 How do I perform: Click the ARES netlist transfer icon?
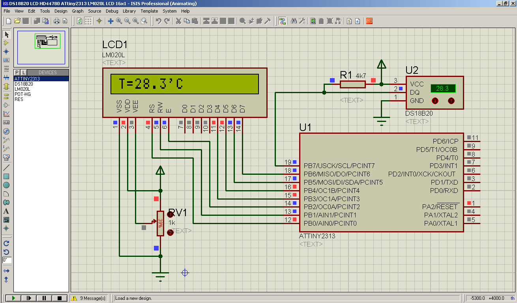point(369,21)
